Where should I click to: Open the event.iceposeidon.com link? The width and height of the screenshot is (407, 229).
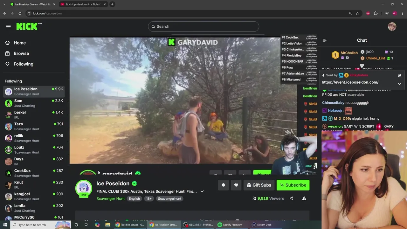pyautogui.click(x=350, y=82)
